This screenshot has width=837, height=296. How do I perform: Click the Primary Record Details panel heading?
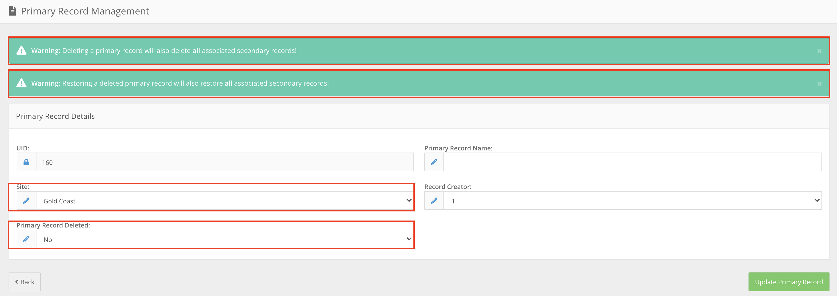click(55, 116)
